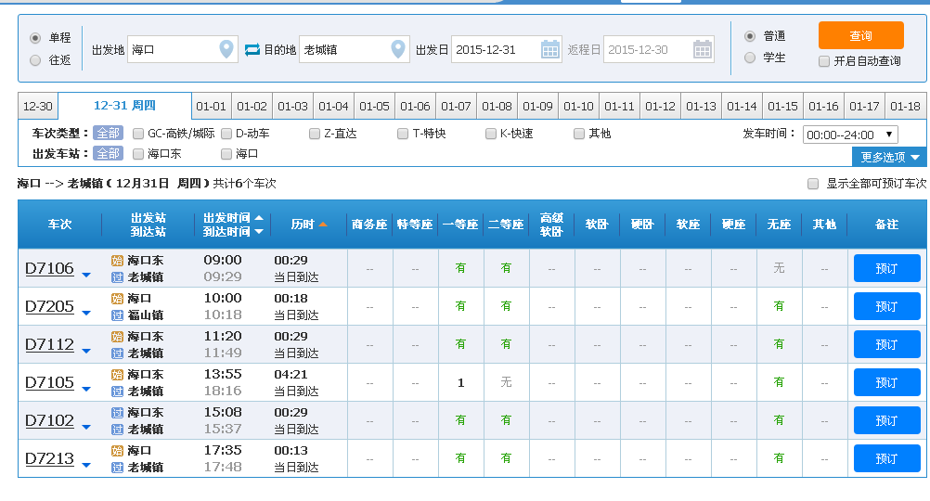Book train D7105 with 预订 button

886,382
